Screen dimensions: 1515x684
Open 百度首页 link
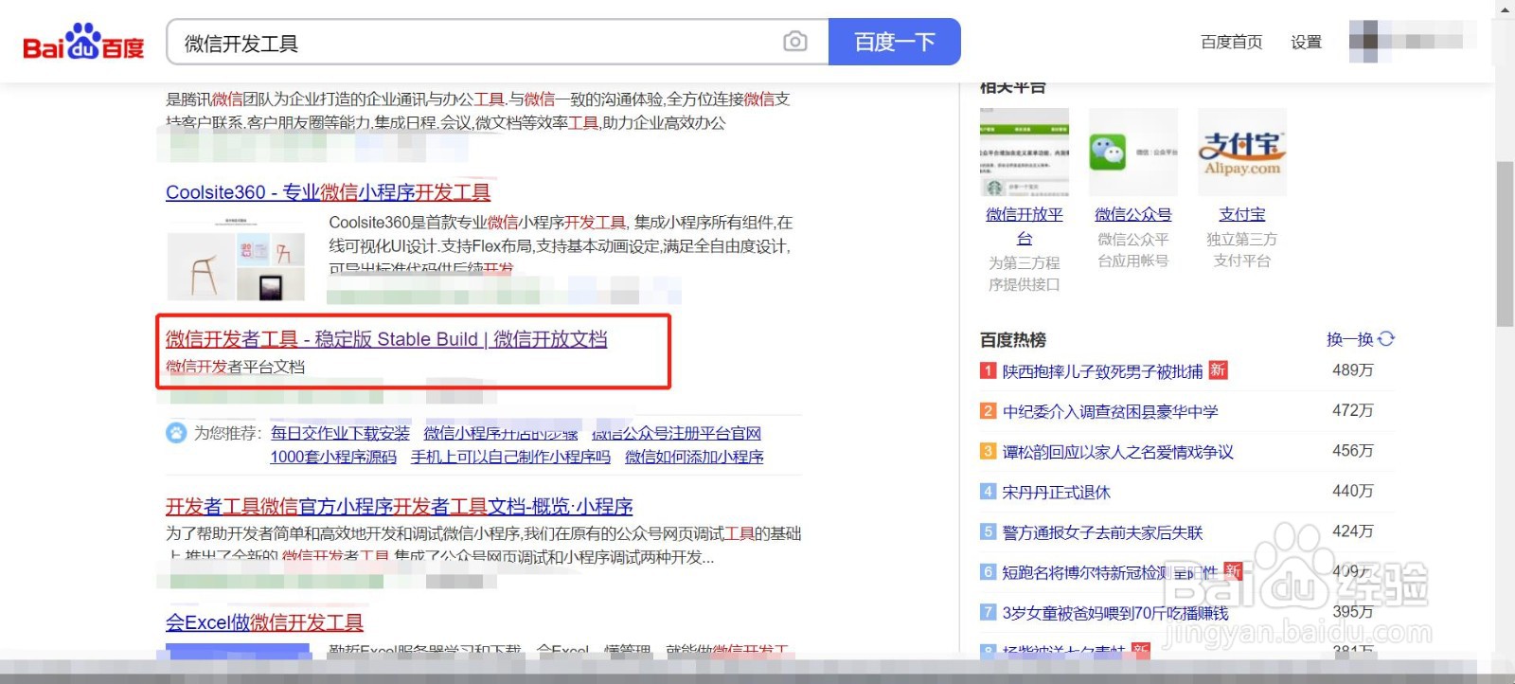point(1231,42)
